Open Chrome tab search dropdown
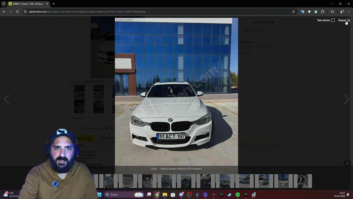 pos(4,4)
